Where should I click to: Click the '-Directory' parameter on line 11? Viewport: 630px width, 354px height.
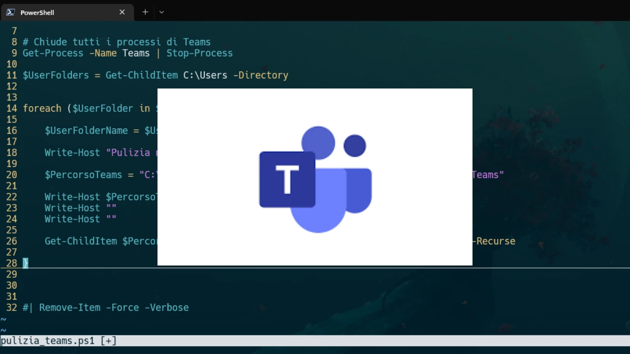pyautogui.click(x=260, y=75)
